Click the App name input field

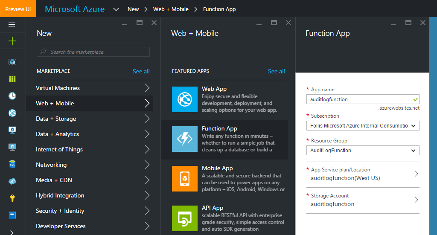pyautogui.click(x=363, y=99)
